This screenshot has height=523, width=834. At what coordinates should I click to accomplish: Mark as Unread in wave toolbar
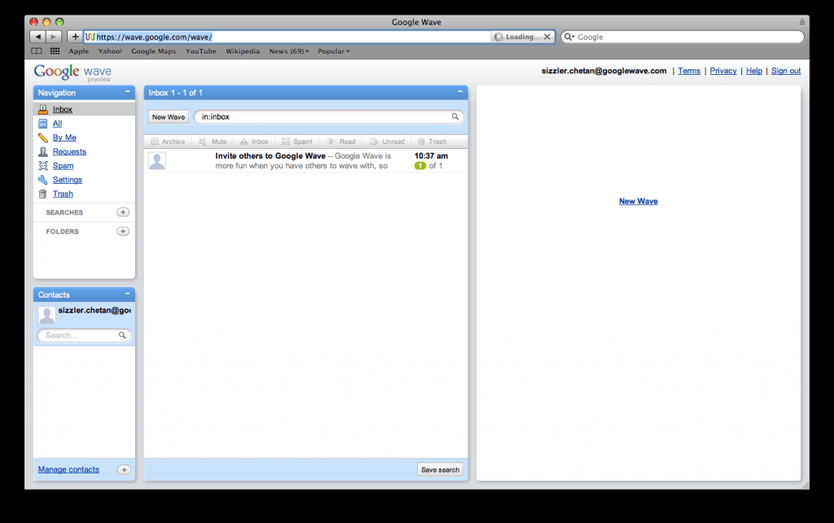(x=387, y=142)
